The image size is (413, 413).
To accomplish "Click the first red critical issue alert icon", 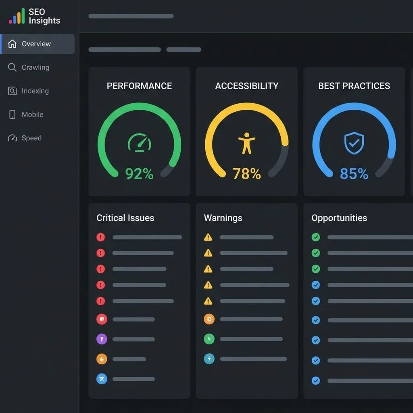I will coord(101,237).
